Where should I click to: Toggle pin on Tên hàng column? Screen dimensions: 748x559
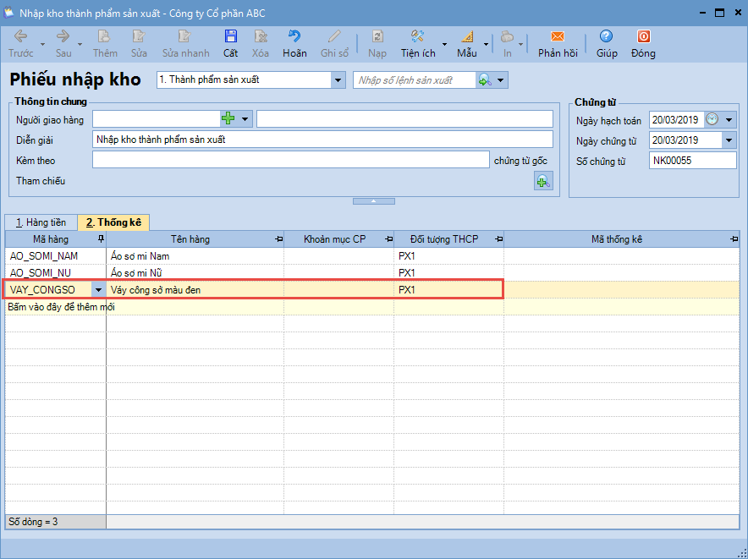(278, 239)
